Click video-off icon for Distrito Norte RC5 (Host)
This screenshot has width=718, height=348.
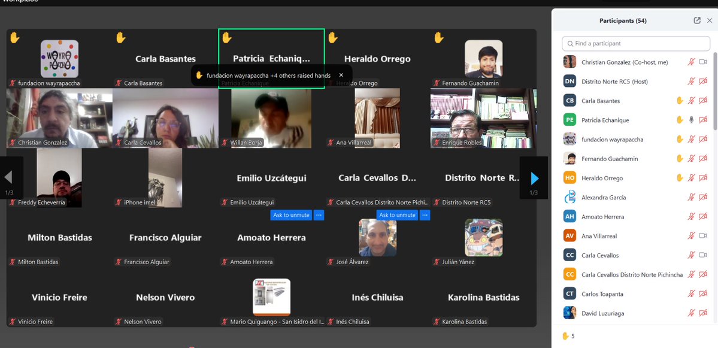point(703,81)
